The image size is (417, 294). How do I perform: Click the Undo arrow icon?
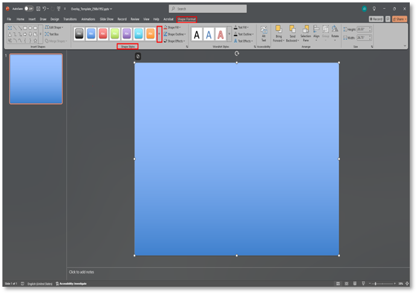(x=44, y=9)
